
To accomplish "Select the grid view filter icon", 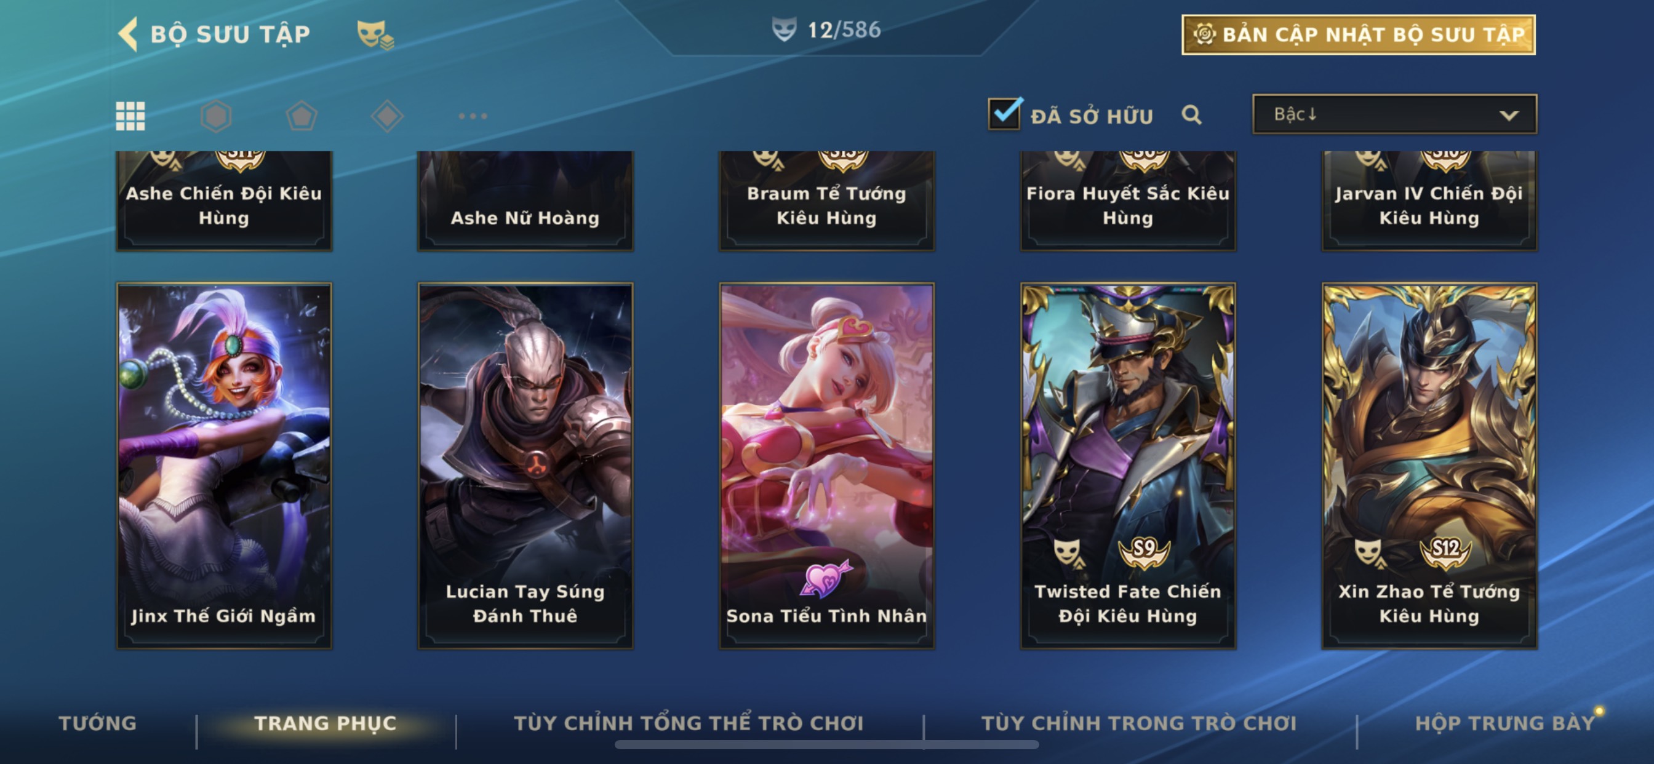I will [130, 116].
